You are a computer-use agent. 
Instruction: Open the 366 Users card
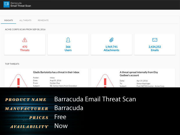(68, 44)
